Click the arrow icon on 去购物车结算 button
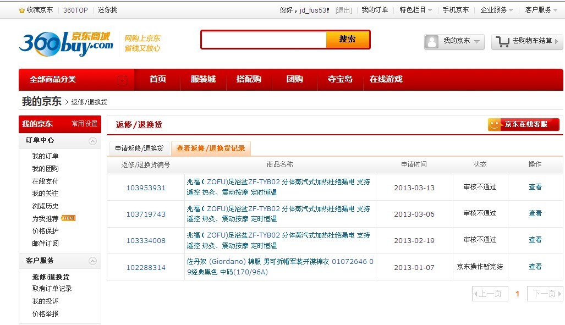The image size is (565, 325). click(x=557, y=41)
